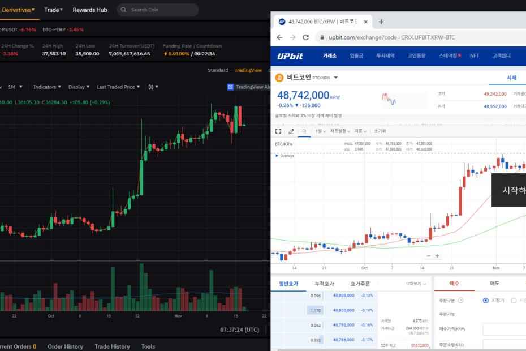Open the Indicators dropdown

pos(47,87)
